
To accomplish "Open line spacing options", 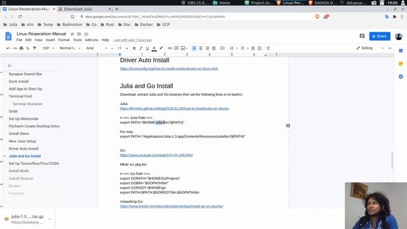I will 223,48.
